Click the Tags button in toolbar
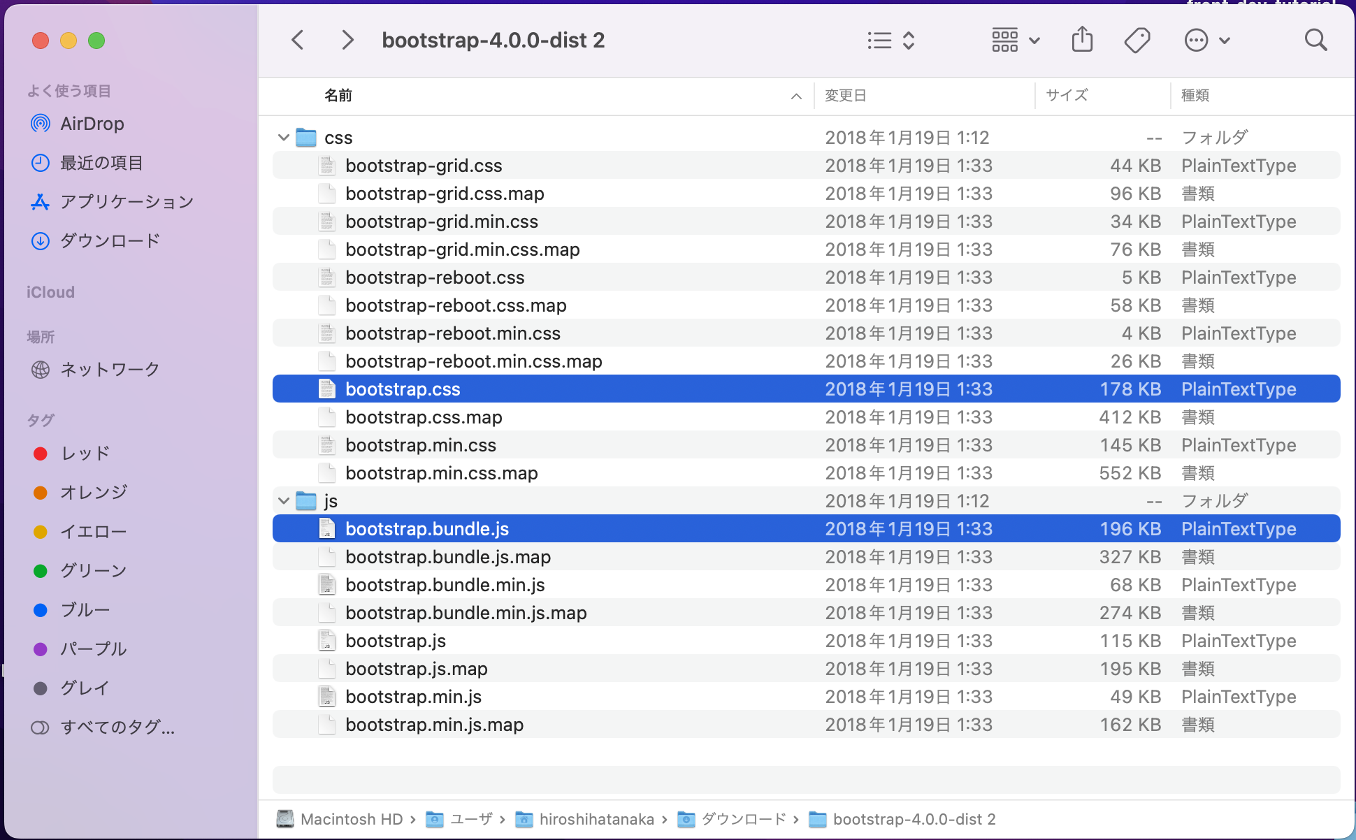 [x=1138, y=40]
